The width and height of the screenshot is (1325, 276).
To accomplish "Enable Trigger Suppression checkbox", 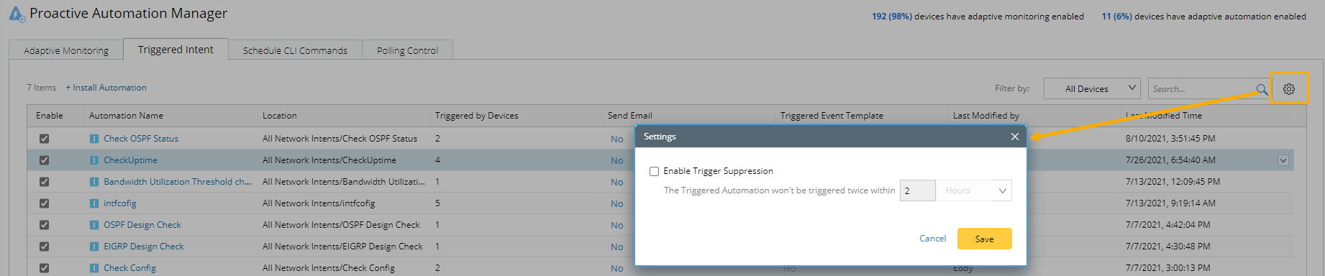I will 654,171.
